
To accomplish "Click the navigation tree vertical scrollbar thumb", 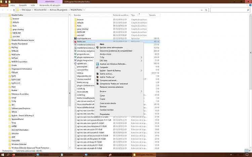I will (x=70, y=93).
